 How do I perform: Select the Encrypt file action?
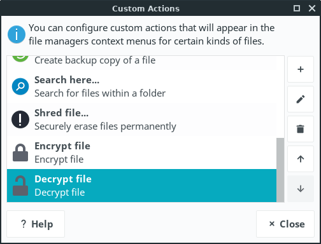(141, 152)
